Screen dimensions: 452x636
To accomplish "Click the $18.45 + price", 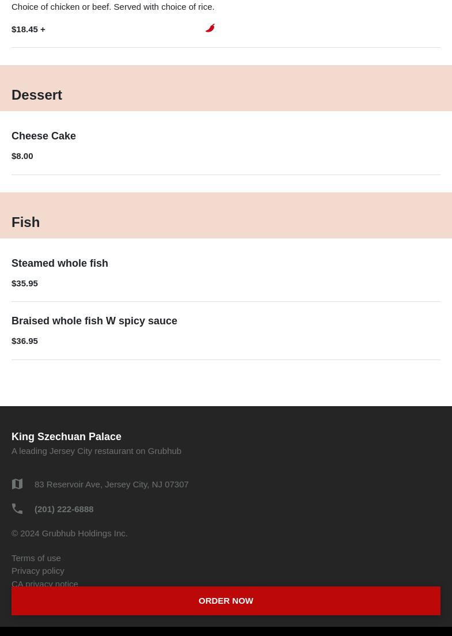I will 28,29.
